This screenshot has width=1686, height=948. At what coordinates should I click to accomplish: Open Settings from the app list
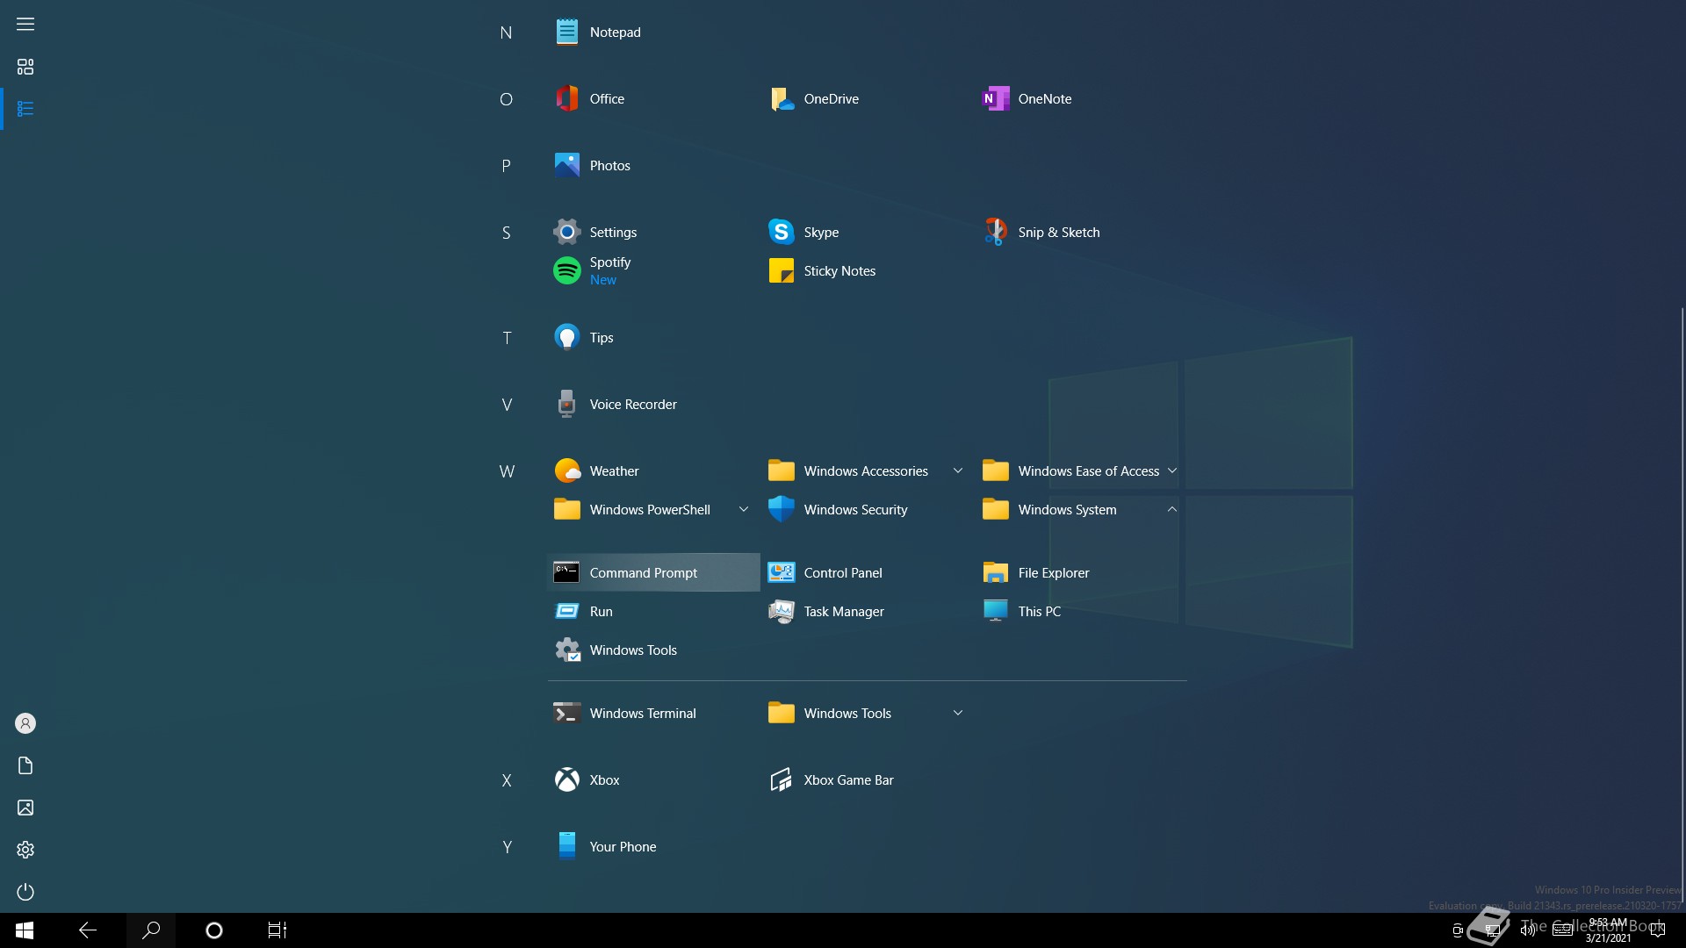(653, 233)
